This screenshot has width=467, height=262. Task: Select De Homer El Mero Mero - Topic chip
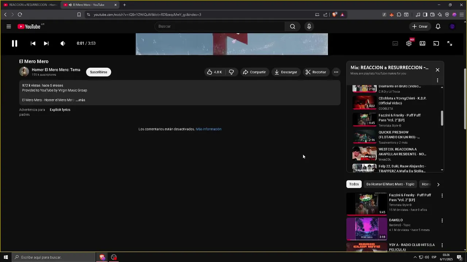click(x=390, y=184)
